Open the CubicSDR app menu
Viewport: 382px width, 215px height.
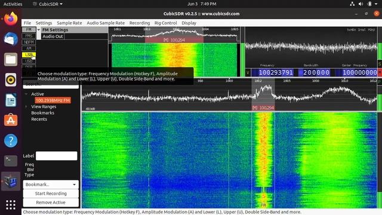(48, 4)
